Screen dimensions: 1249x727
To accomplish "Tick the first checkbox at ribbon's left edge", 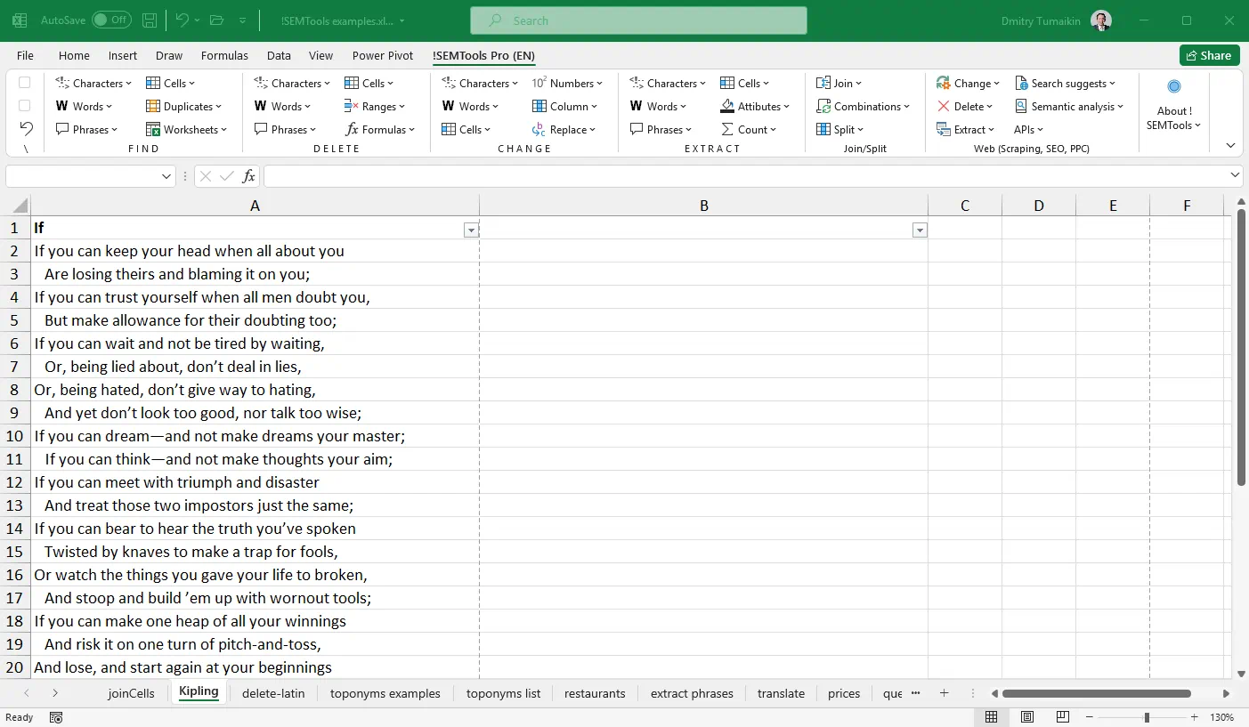I will click(x=25, y=83).
